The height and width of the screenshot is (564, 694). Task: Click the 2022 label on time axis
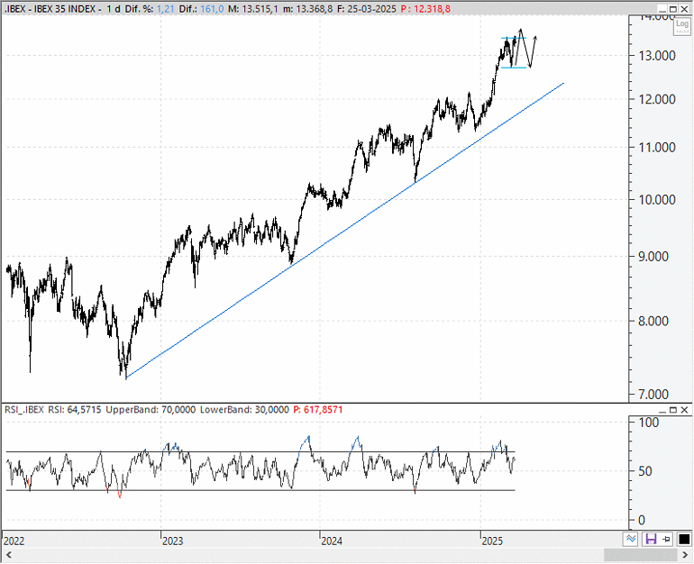click(x=14, y=541)
